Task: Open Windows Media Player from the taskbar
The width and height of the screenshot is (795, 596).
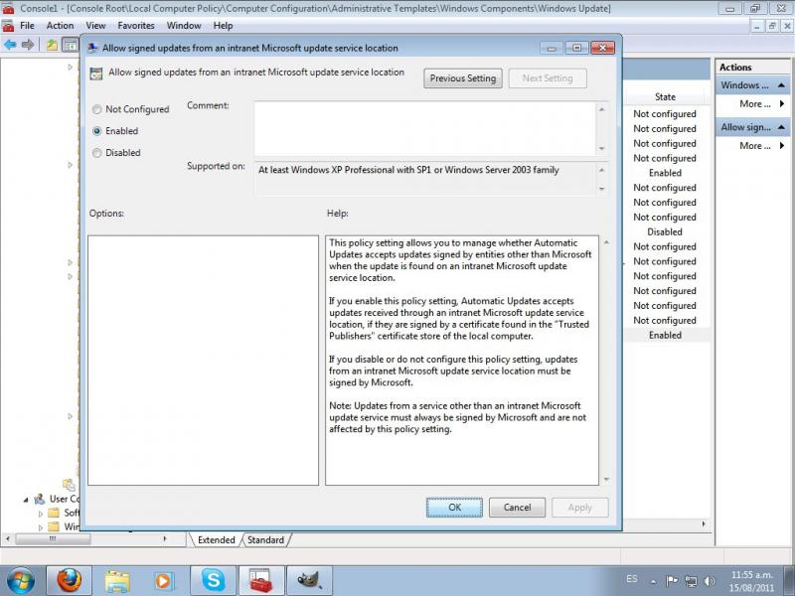Action: pos(164,581)
